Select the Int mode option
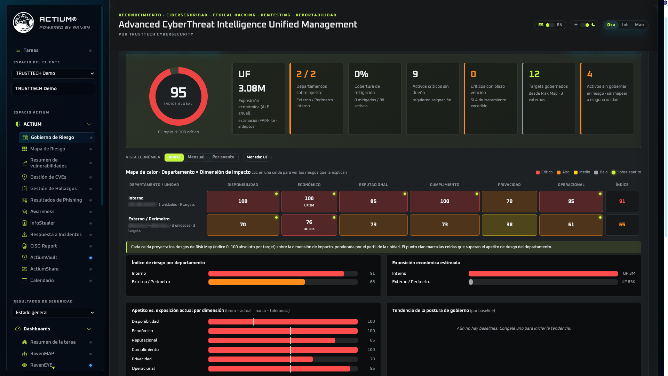This screenshot has width=668, height=376. 625,25
